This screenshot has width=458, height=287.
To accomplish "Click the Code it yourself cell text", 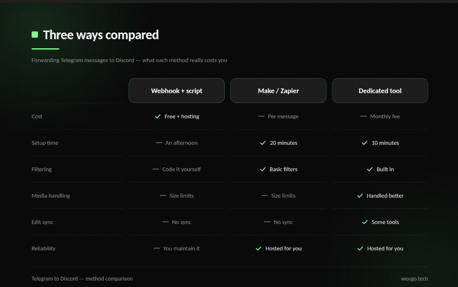I will pos(182,170).
